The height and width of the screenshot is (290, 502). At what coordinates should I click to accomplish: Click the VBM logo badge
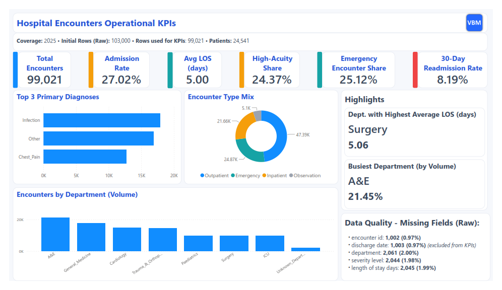(x=474, y=23)
